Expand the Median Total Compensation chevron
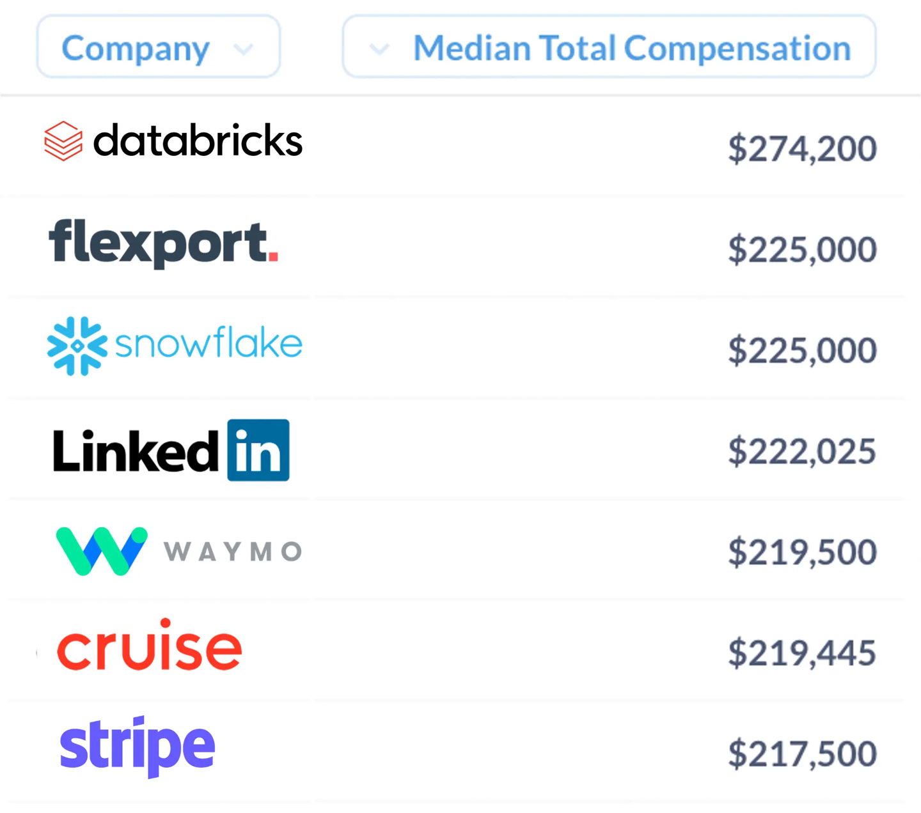Screen dimensions: 921x813 379,49
